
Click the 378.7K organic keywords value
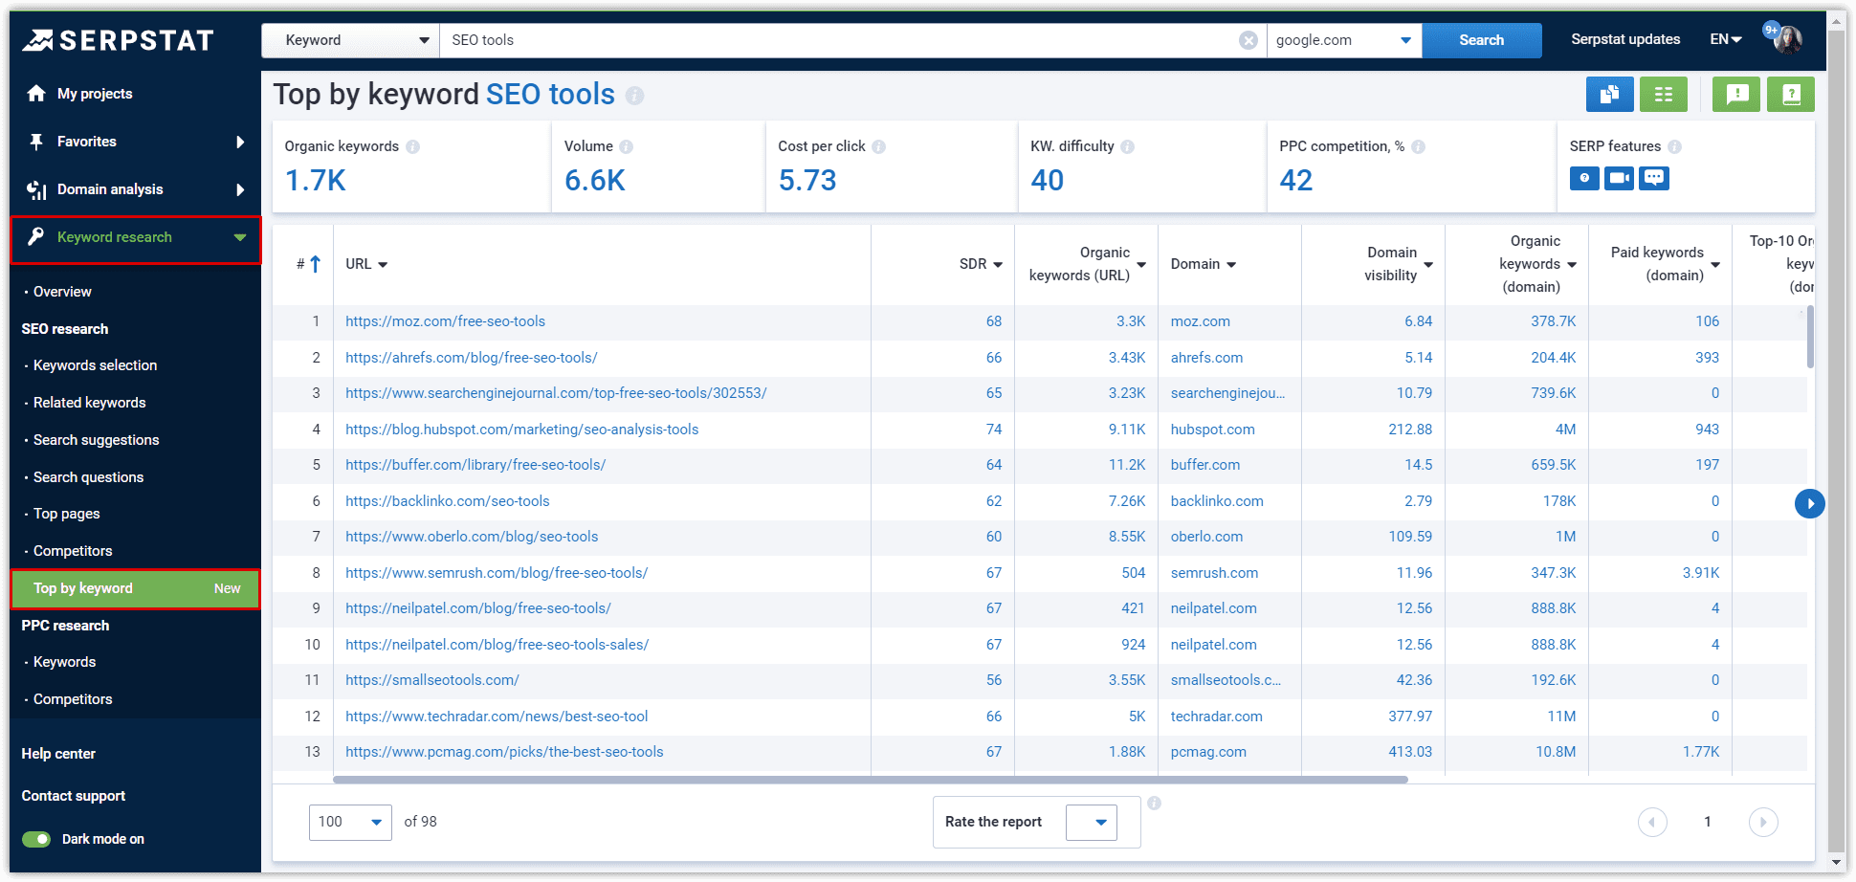tap(1553, 321)
